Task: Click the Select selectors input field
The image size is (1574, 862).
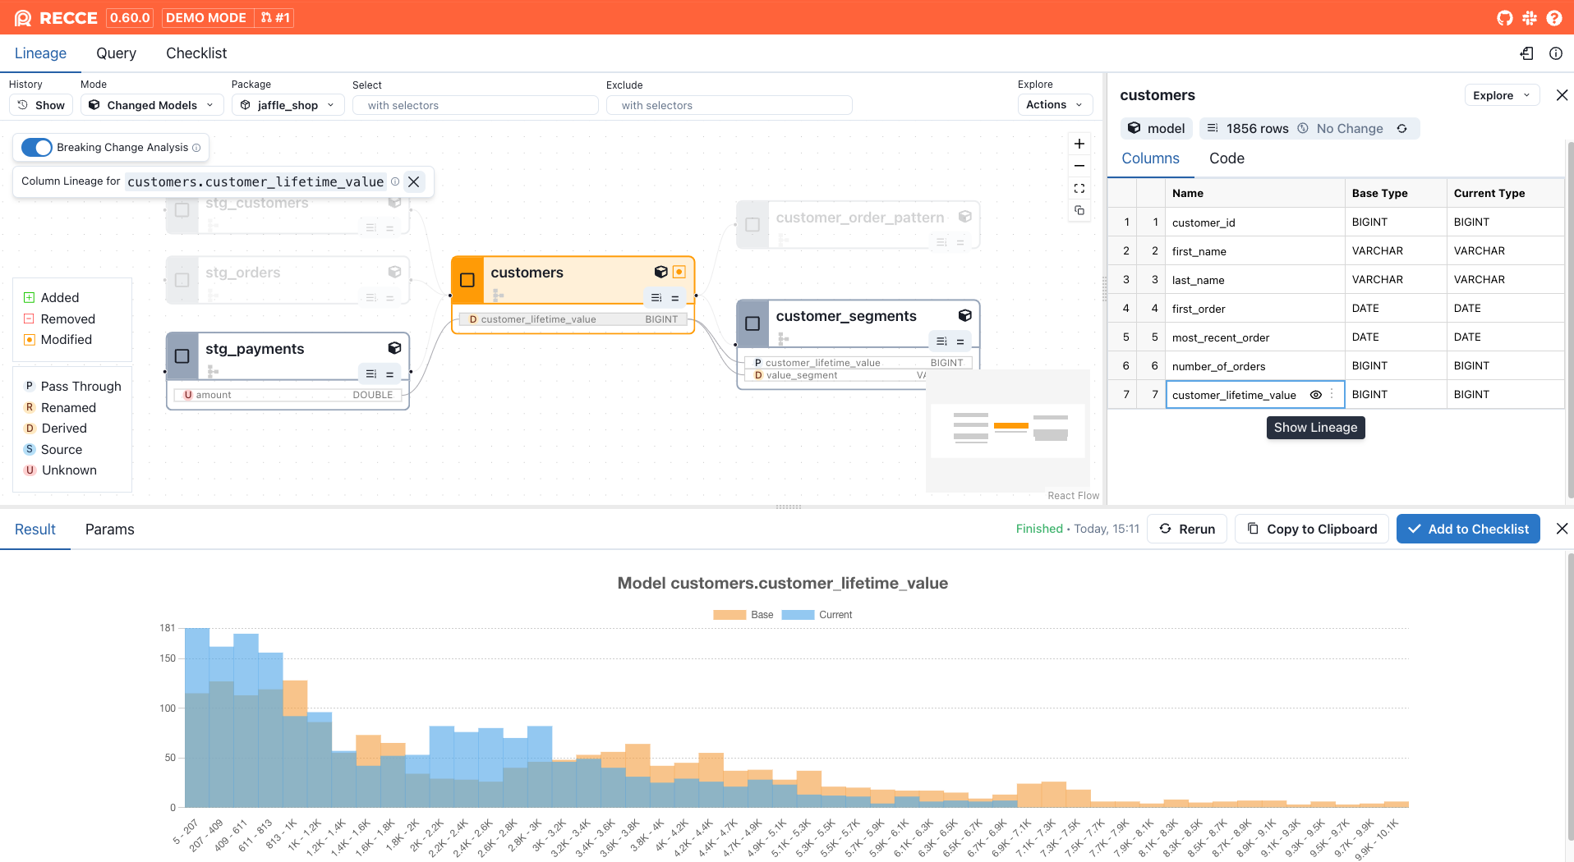Action: pyautogui.click(x=476, y=105)
